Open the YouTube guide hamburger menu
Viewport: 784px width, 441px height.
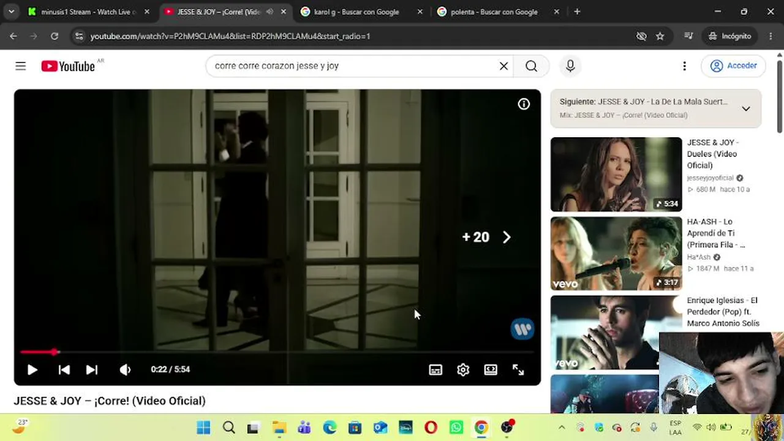(21, 66)
